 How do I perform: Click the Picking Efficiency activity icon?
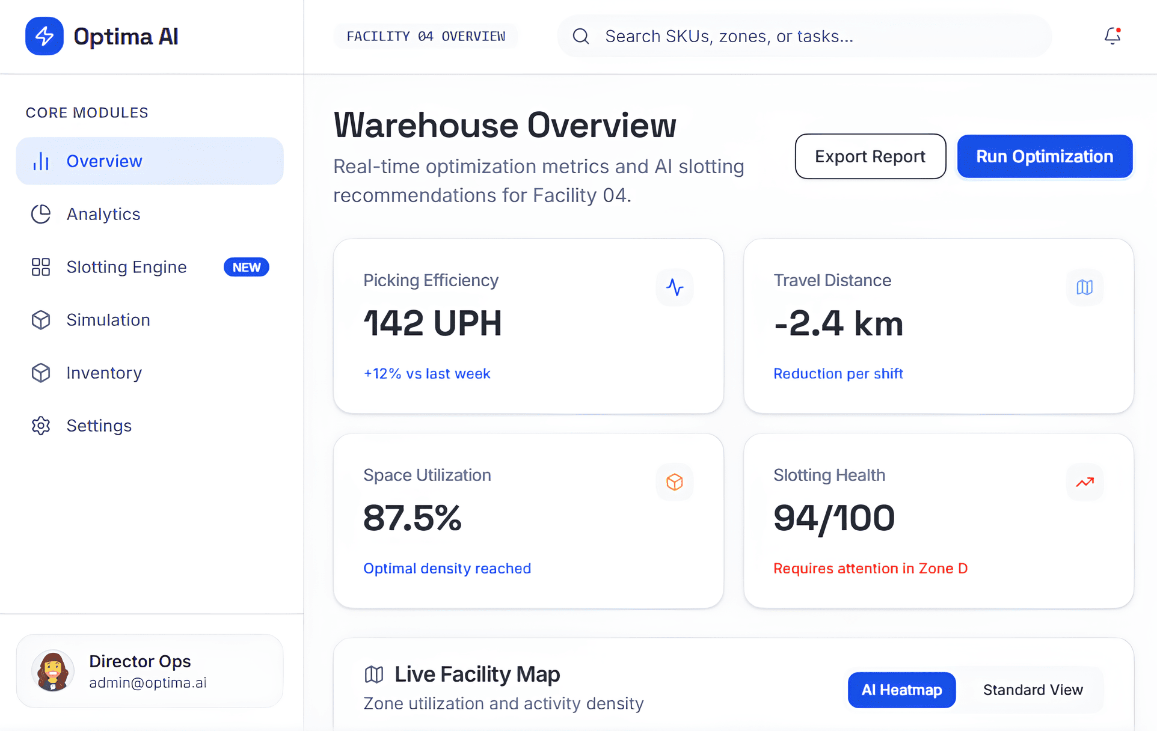pyautogui.click(x=675, y=287)
